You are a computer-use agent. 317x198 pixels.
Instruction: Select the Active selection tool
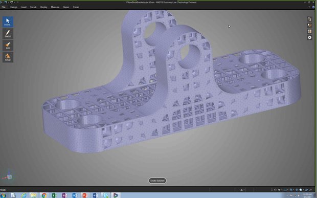pos(8,22)
